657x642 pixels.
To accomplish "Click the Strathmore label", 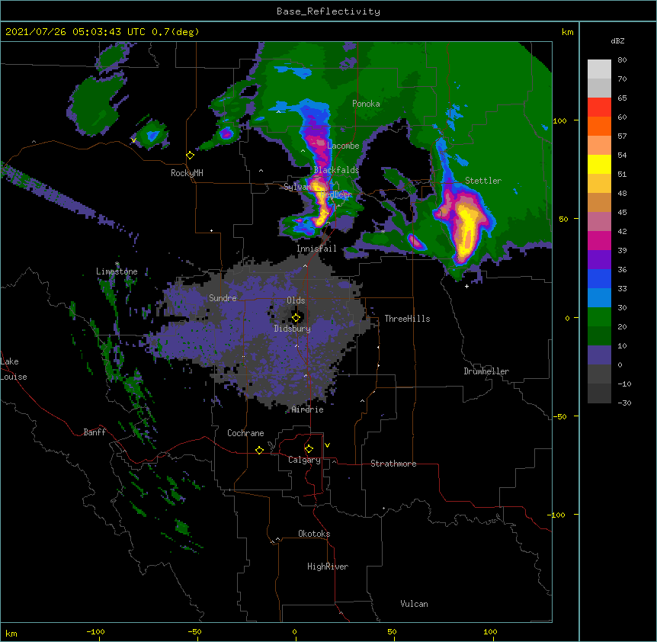I will point(393,464).
